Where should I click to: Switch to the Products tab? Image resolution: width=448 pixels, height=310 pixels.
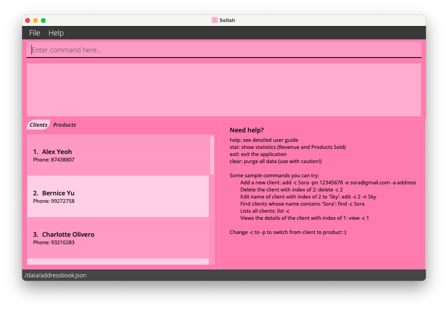click(x=65, y=125)
